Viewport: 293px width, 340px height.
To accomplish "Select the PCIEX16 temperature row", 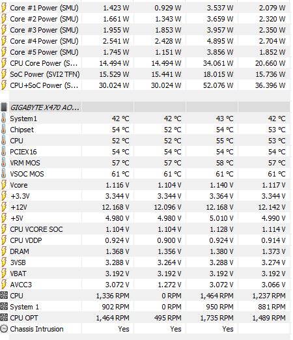I will coord(145,152).
